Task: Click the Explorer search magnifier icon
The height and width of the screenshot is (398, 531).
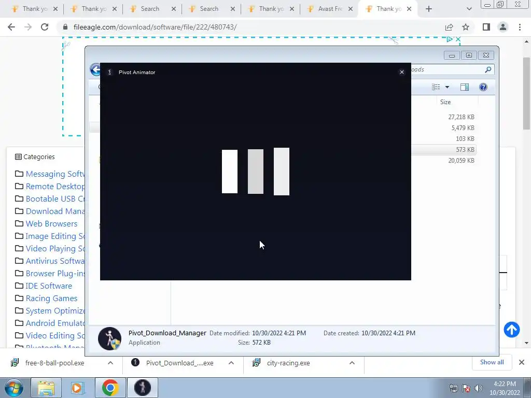Action: 488,69
